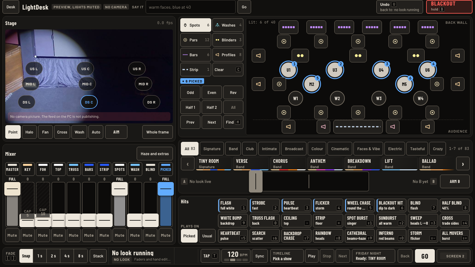
Task: Switch to the Cinematic looks category
Action: (340, 149)
